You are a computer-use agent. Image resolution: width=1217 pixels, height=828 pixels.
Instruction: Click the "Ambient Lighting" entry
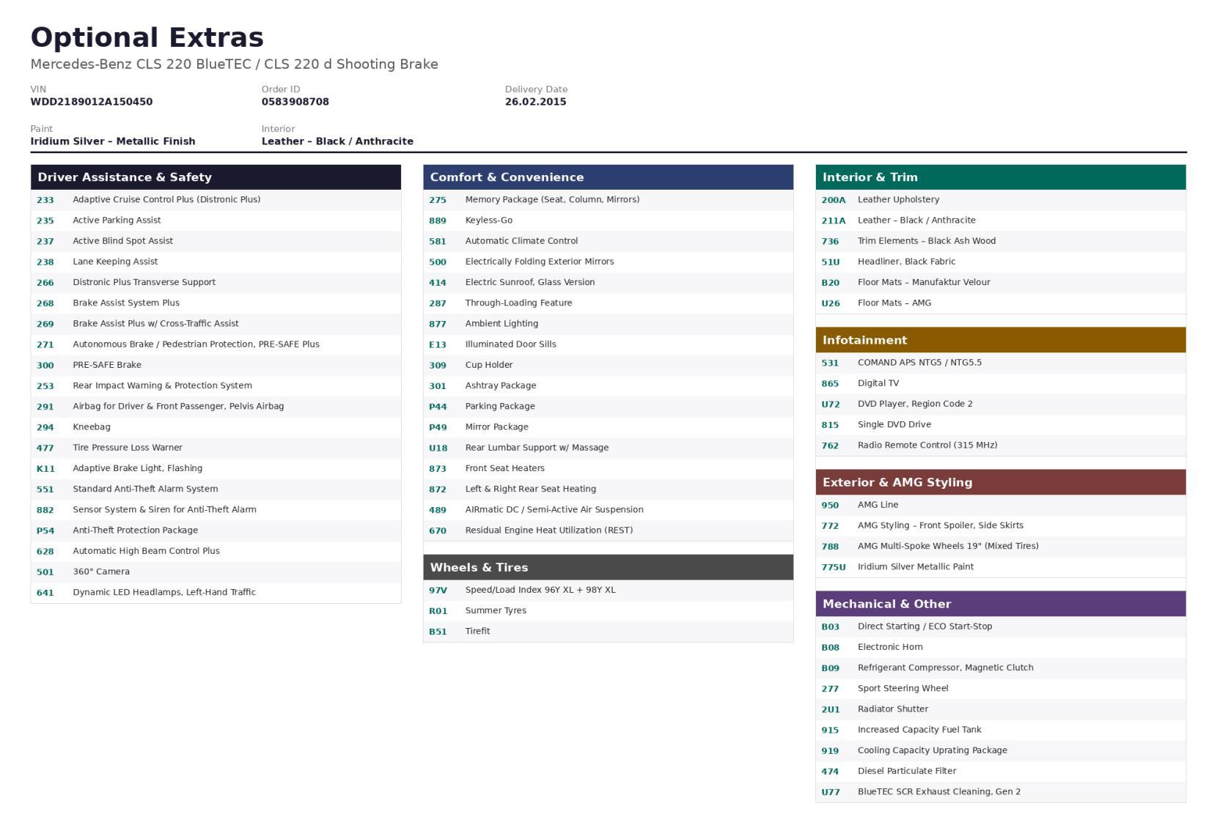pos(608,324)
